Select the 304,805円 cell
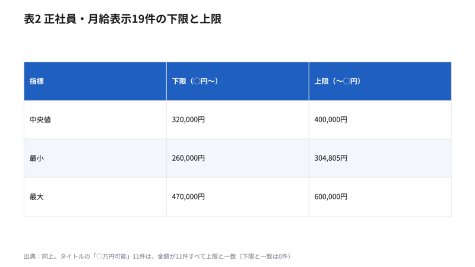This screenshot has width=475, height=267. tap(380, 158)
